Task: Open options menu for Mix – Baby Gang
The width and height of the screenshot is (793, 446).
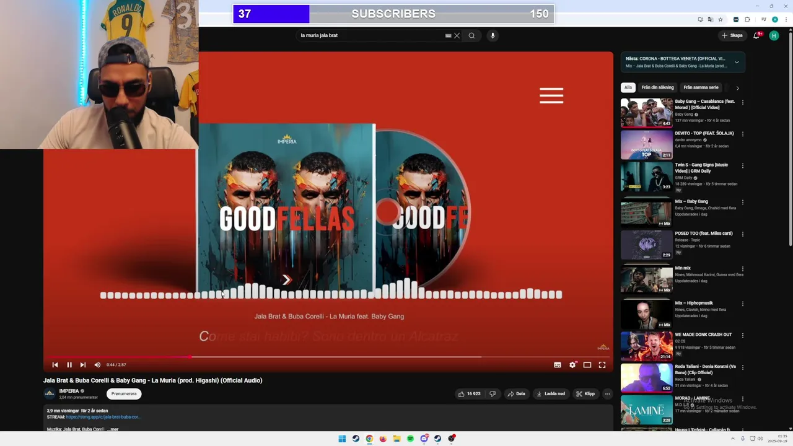Action: point(742,202)
